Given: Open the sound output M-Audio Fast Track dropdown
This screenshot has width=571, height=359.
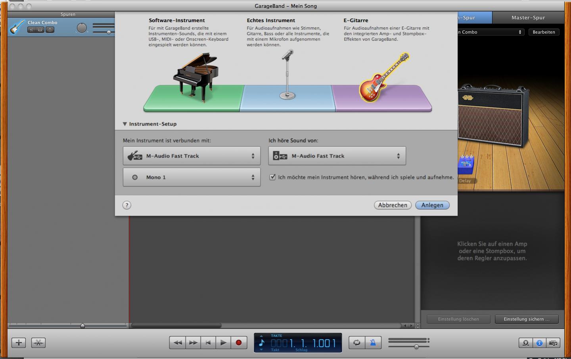Looking at the screenshot, I should click(x=337, y=156).
